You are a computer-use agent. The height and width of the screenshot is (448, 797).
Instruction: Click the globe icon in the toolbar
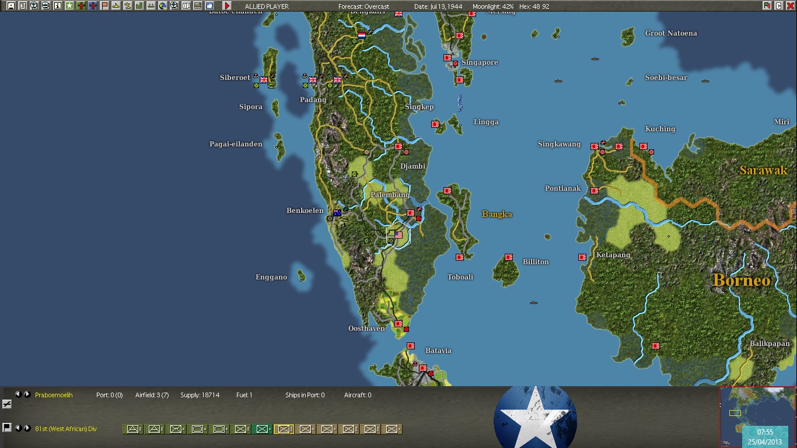click(x=163, y=6)
